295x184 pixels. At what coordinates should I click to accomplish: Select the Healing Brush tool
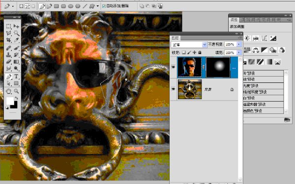(8, 48)
